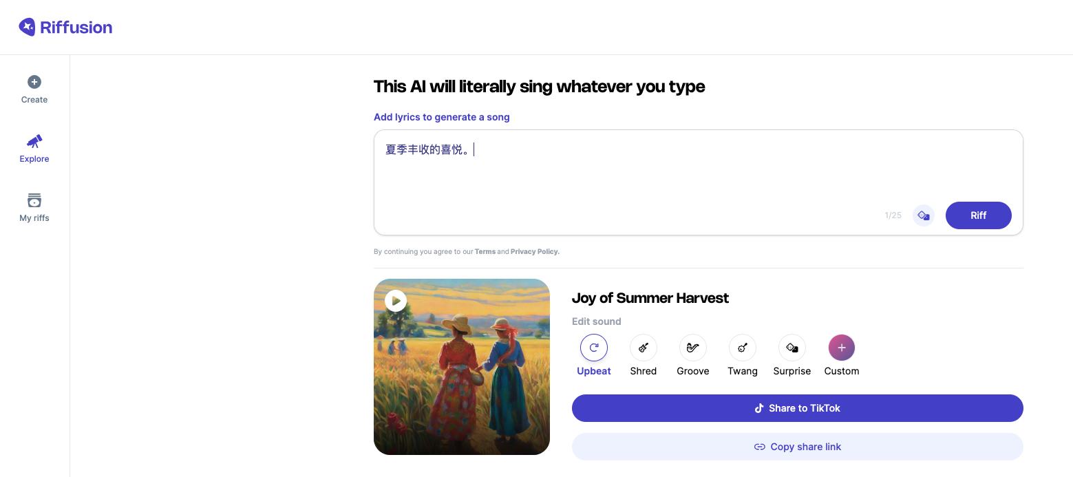The height and width of the screenshot is (477, 1073).
Task: Add a Custom sound with plus icon
Action: pyautogui.click(x=842, y=348)
